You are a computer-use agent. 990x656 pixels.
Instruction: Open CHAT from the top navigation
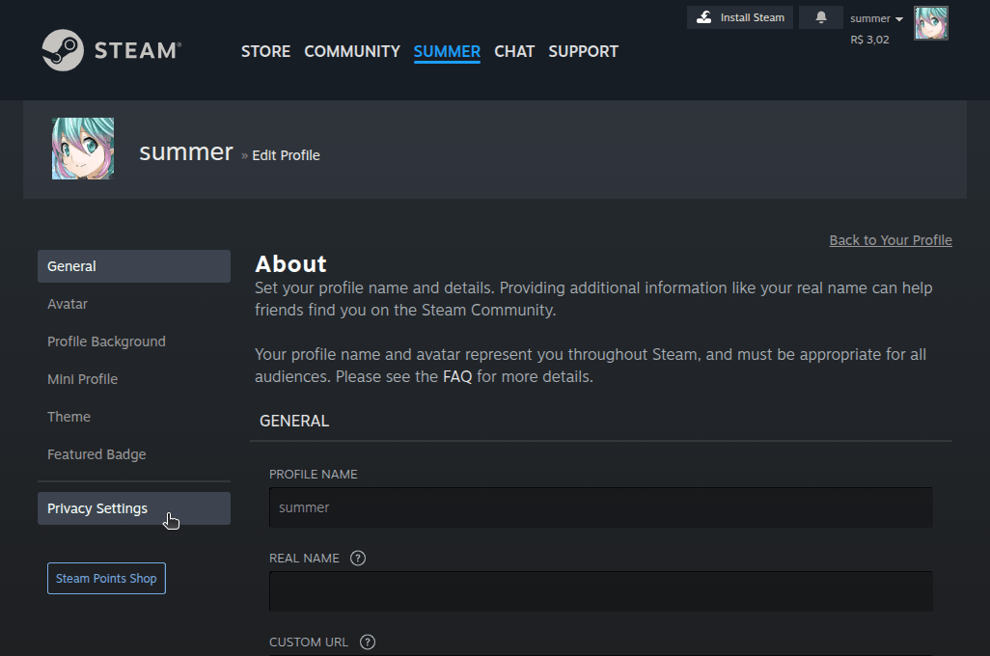[x=514, y=52]
